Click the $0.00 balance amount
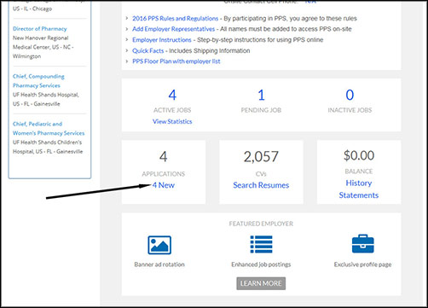The height and width of the screenshot is (308, 428). pyautogui.click(x=359, y=155)
